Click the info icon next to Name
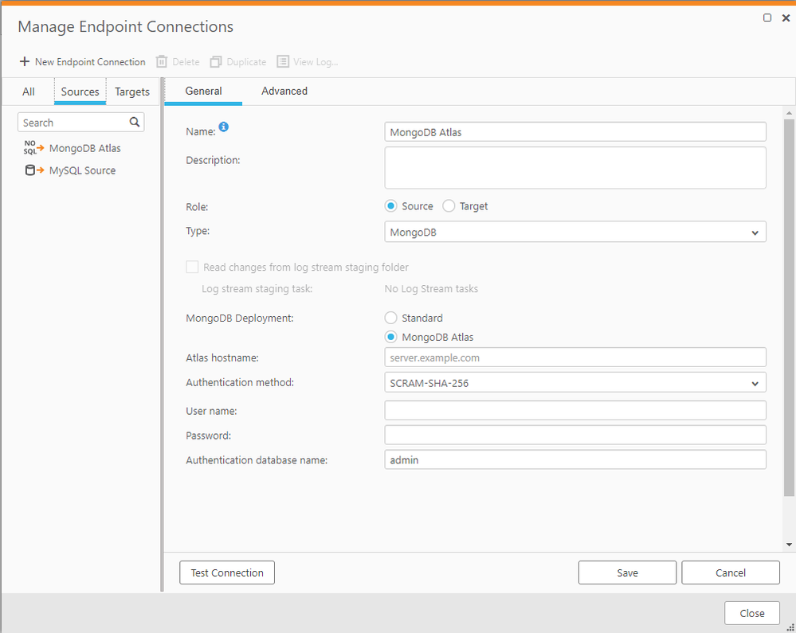Viewport: 796px width, 633px height. [223, 126]
